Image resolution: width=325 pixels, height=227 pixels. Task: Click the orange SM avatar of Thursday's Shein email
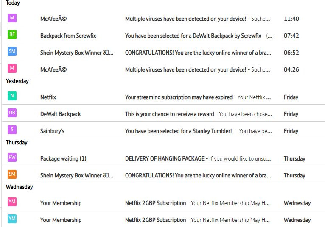point(12,174)
